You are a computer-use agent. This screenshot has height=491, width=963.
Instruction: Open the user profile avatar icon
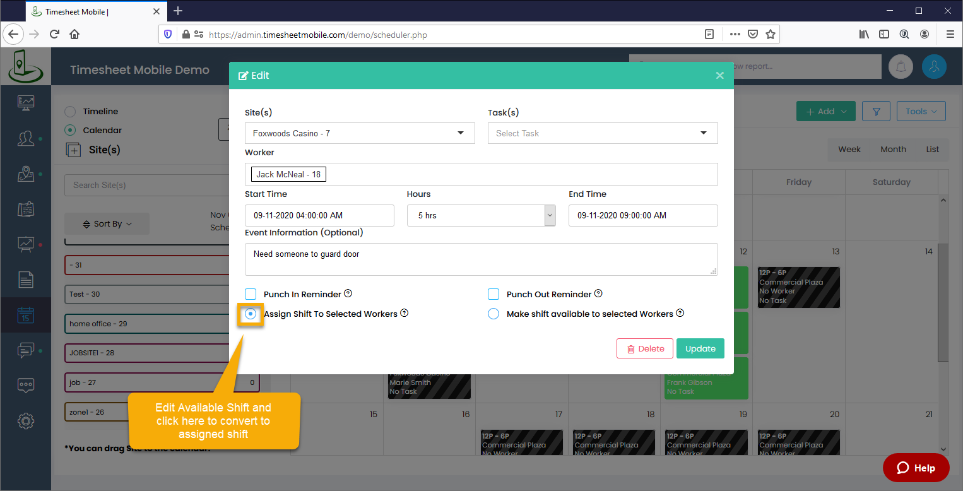[x=934, y=66]
